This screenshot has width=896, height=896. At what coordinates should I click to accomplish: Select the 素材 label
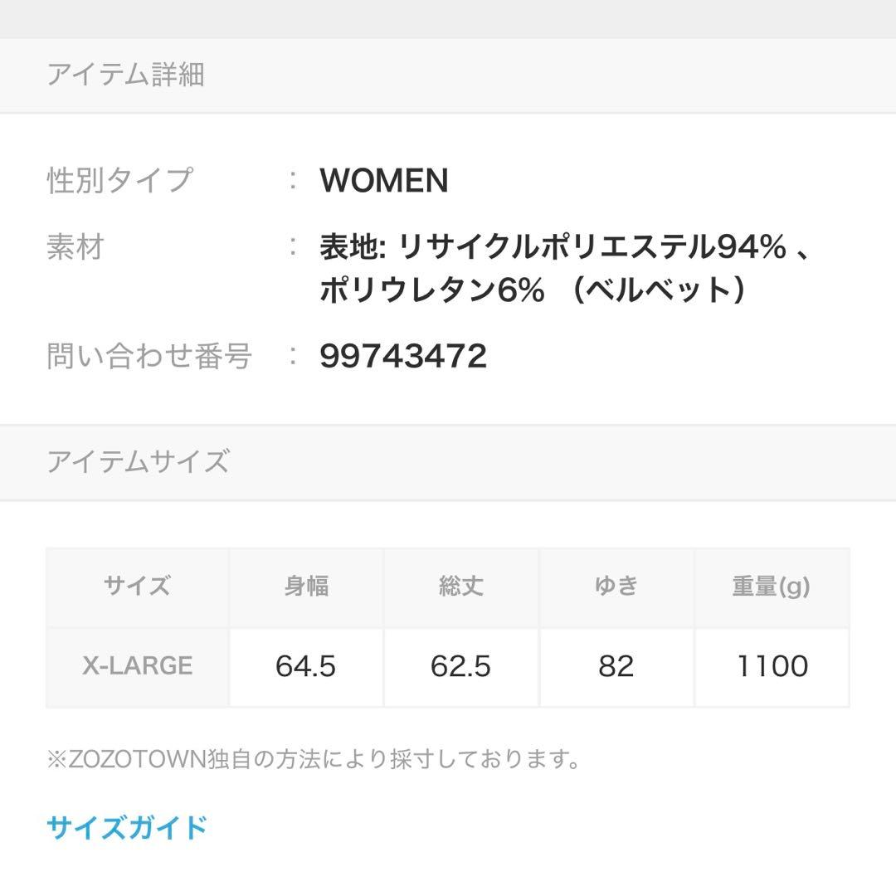point(75,246)
